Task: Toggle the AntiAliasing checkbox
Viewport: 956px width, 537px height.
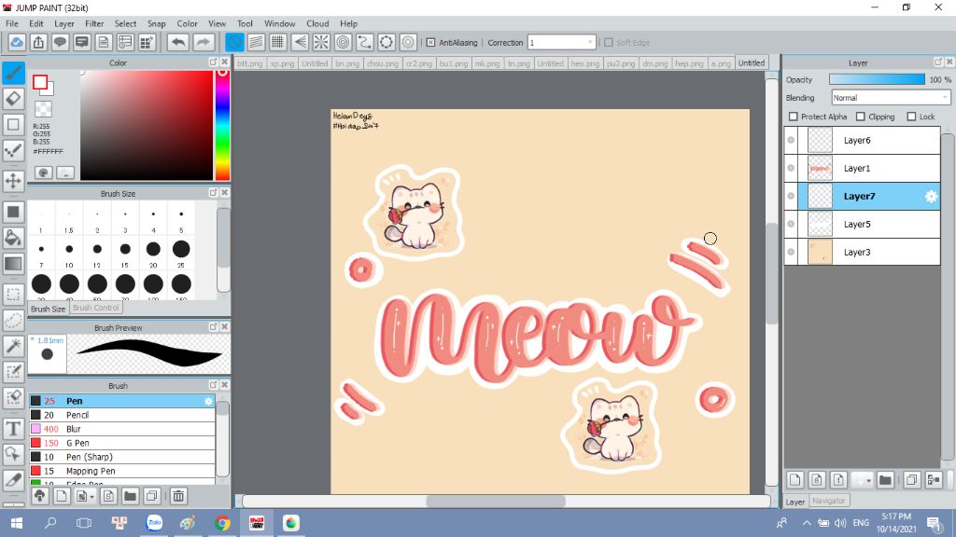Action: click(430, 43)
